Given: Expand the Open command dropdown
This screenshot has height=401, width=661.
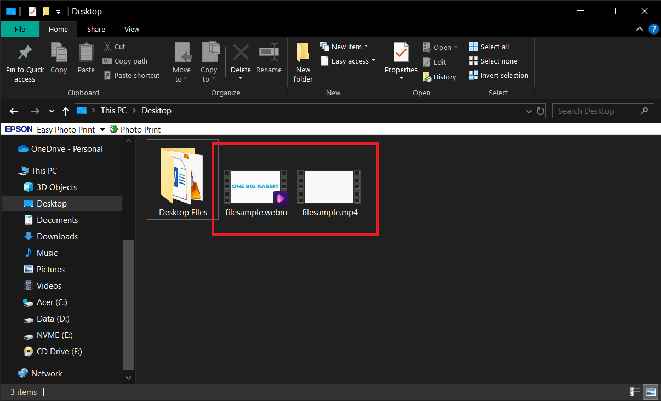Looking at the screenshot, I should coord(456,48).
